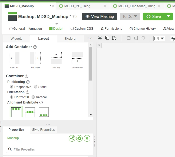Click the Mashup link in properties

(x=13, y=138)
